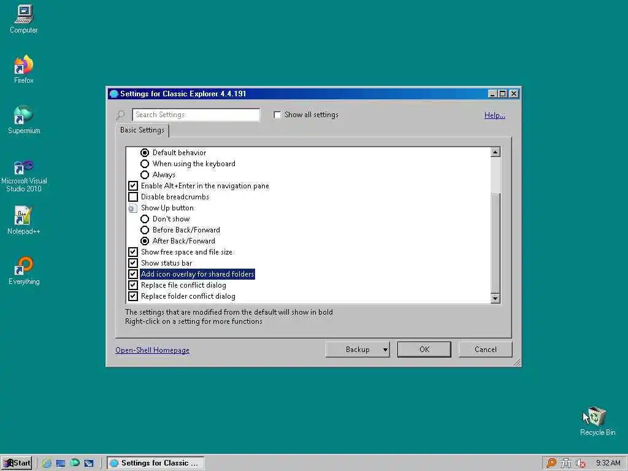Toggle Show free space and file size
This screenshot has width=628, height=471.
[133, 252]
